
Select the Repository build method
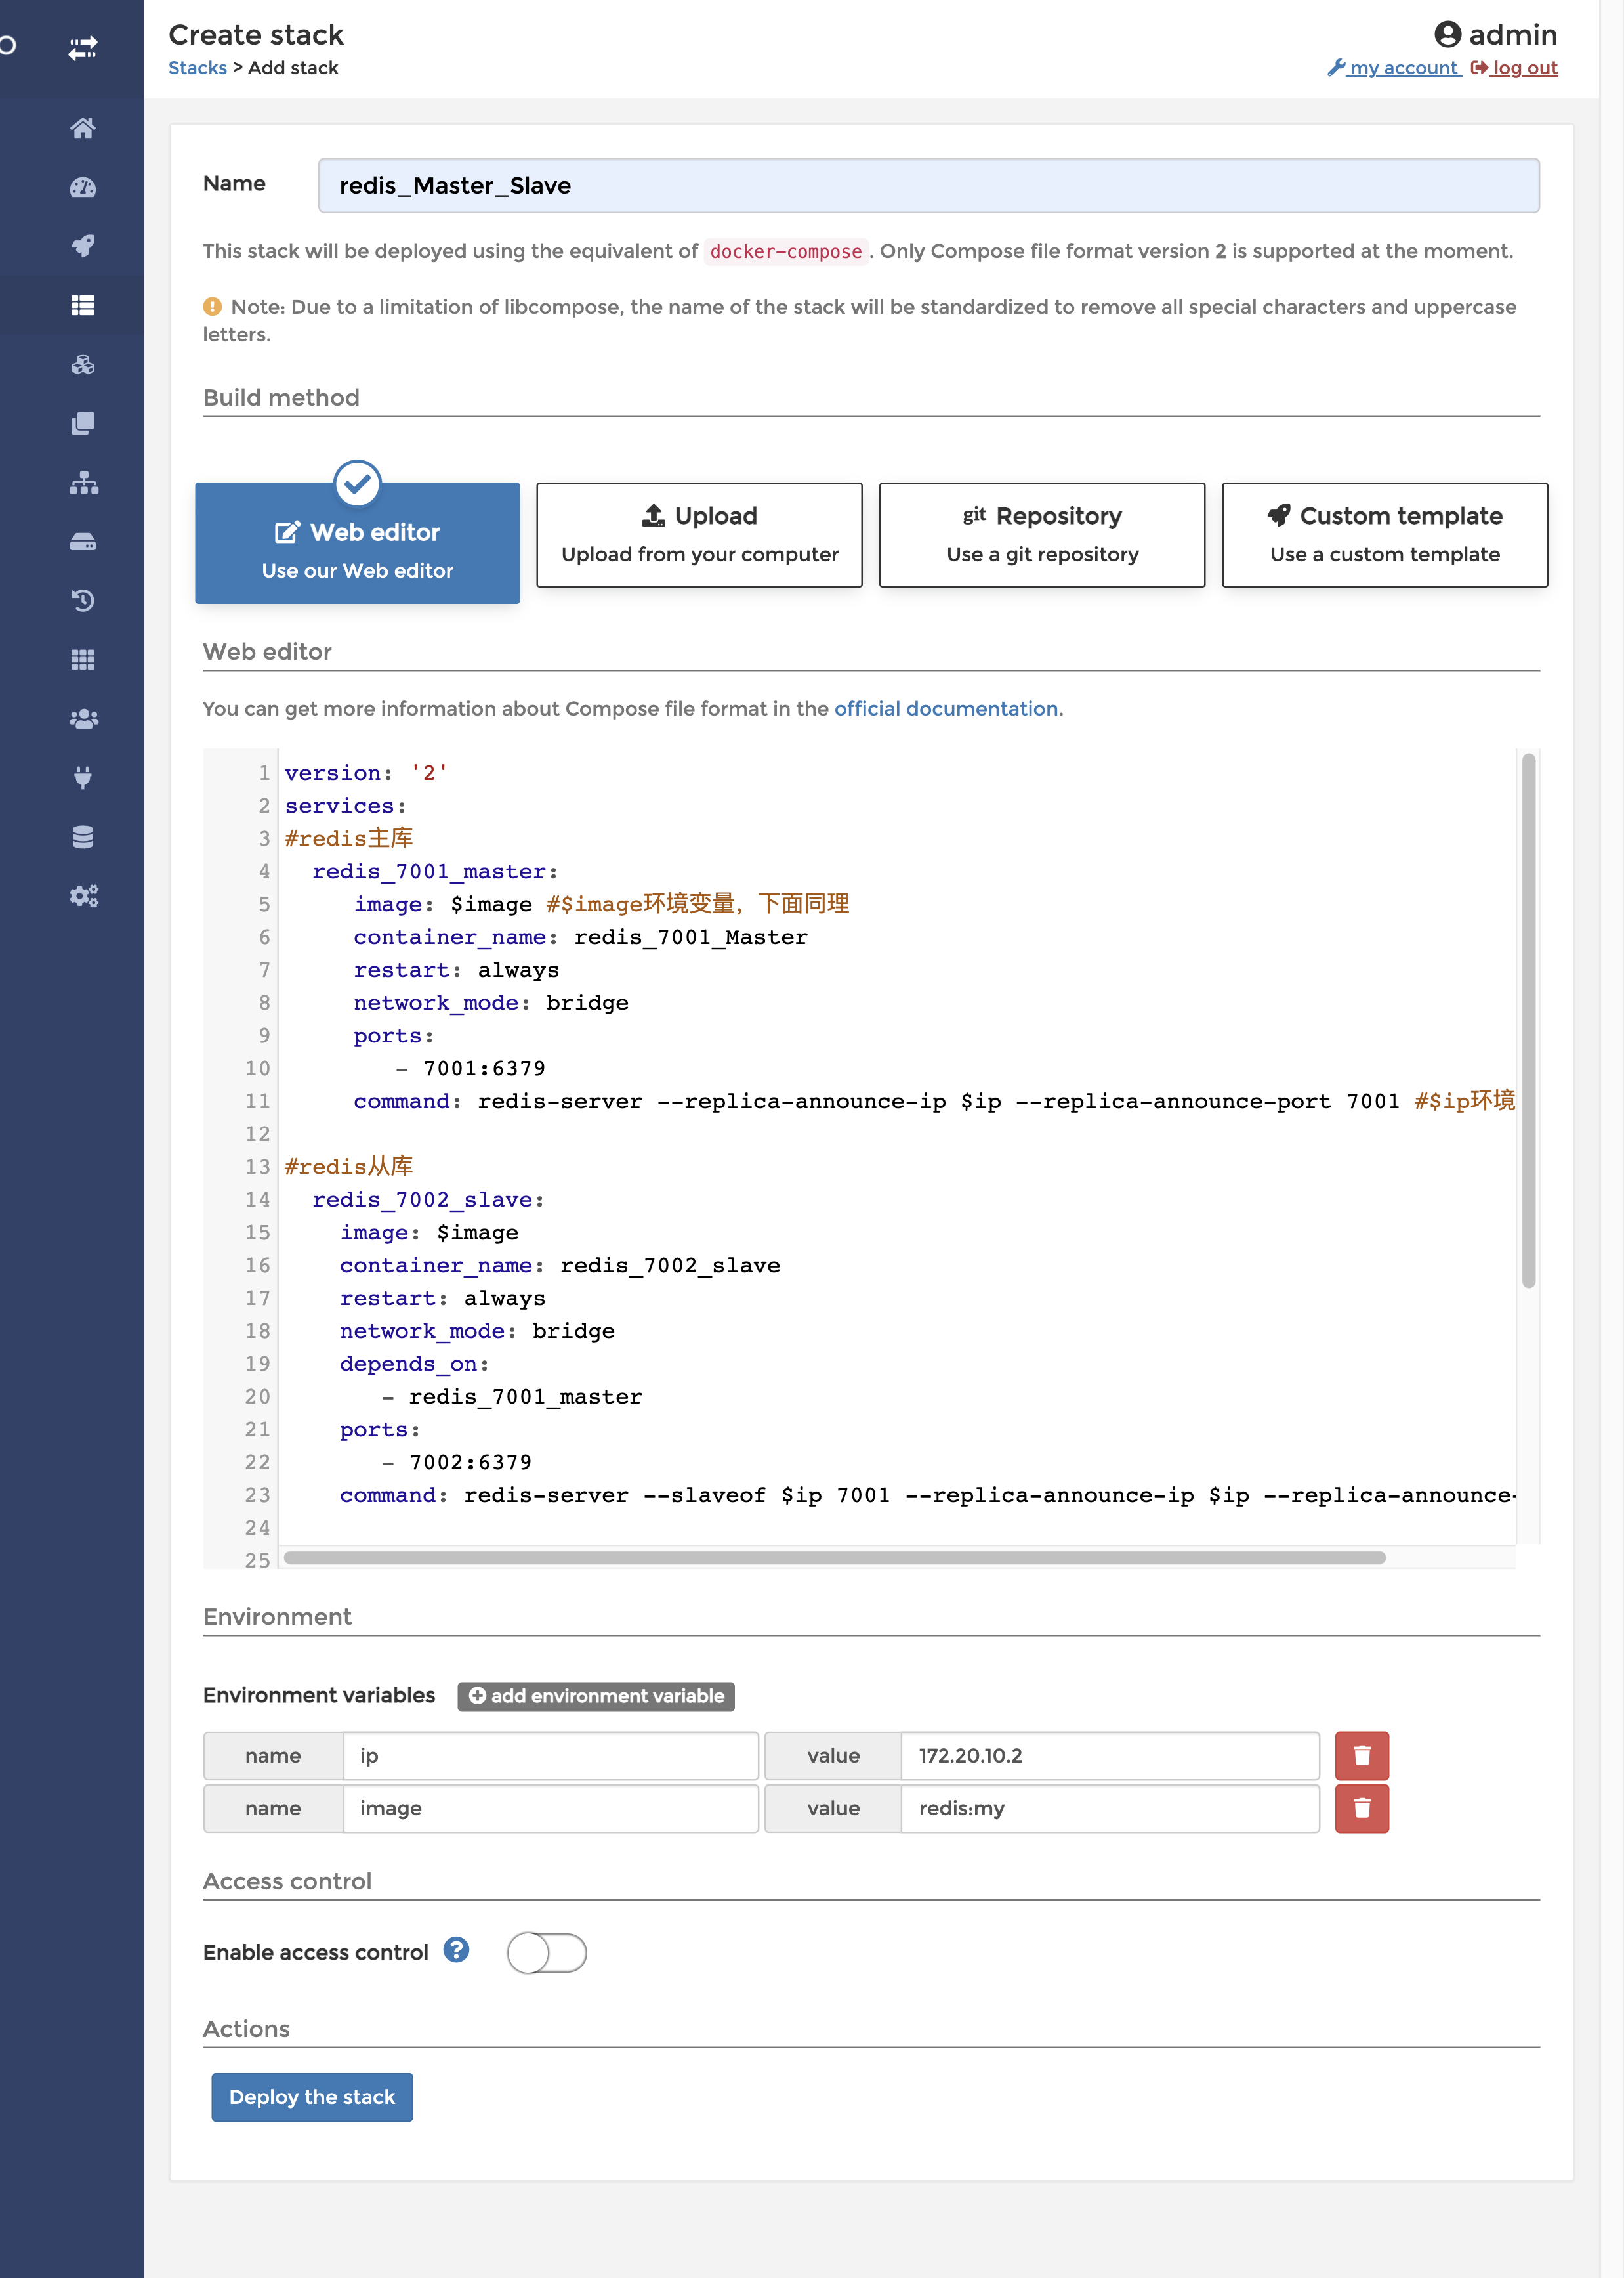point(1041,534)
